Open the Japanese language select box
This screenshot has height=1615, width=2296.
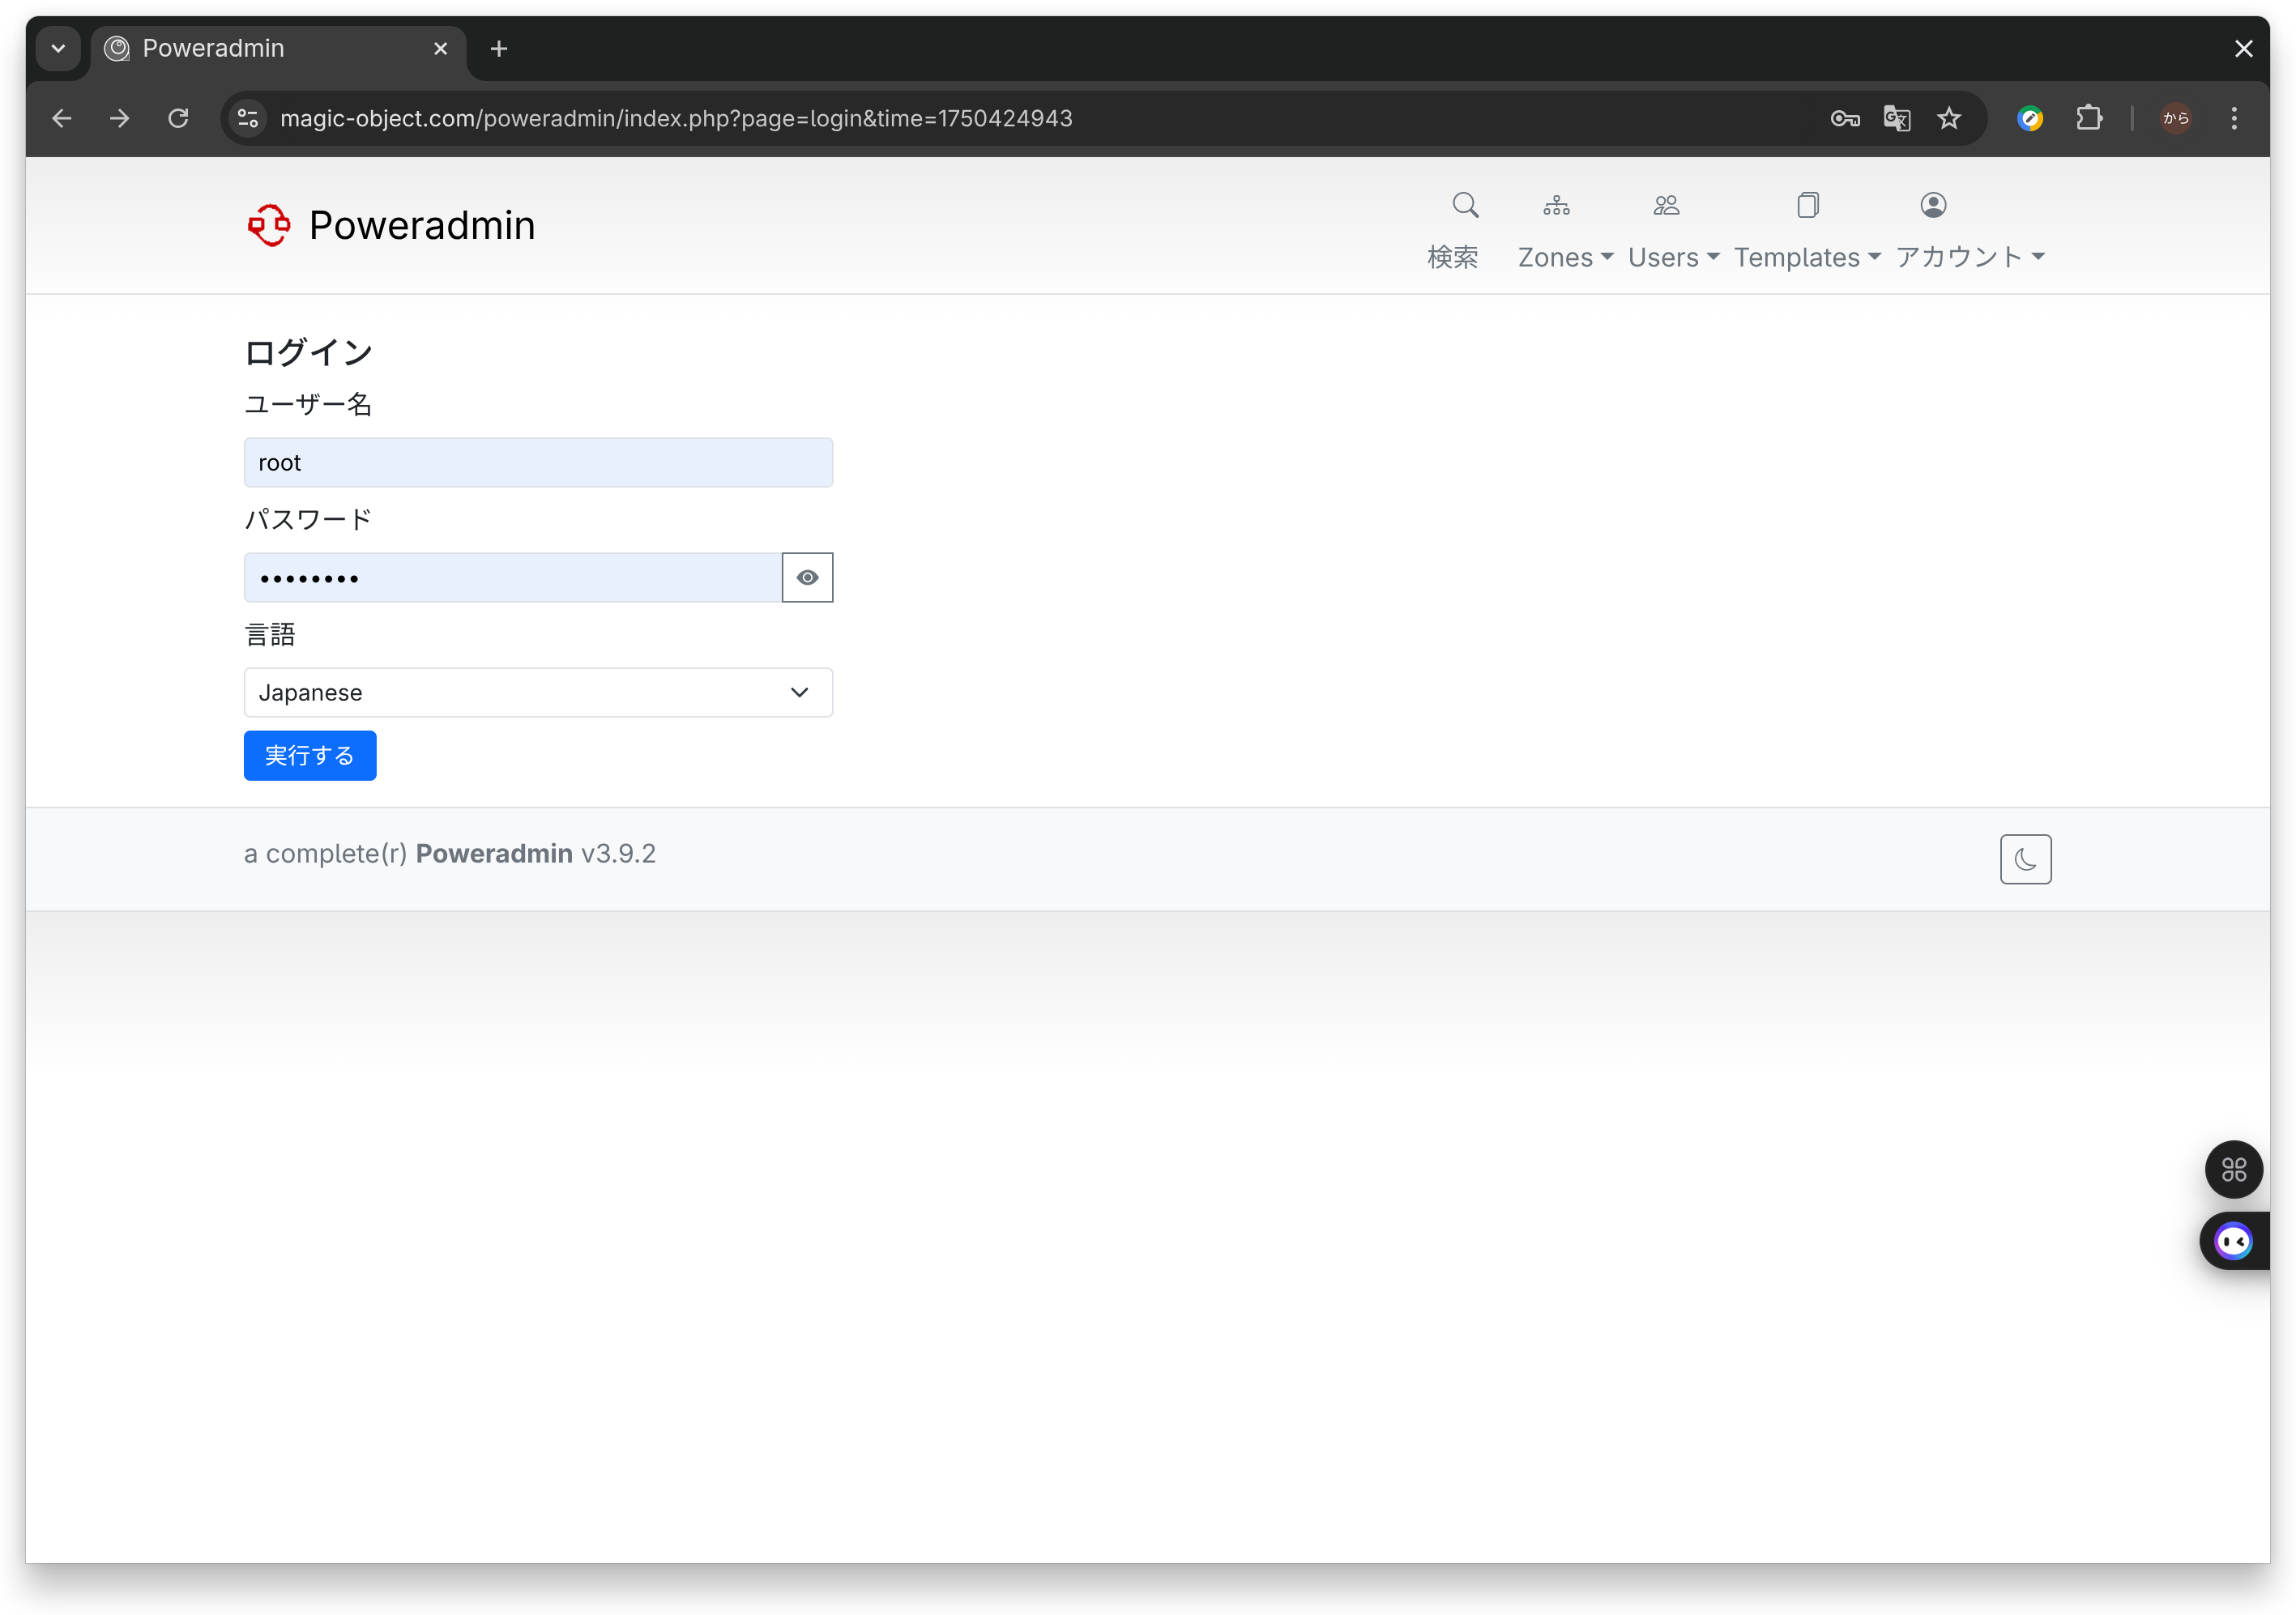click(x=538, y=692)
